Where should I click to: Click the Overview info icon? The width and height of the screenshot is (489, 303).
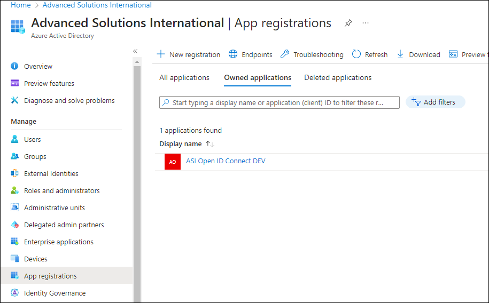pyautogui.click(x=14, y=66)
